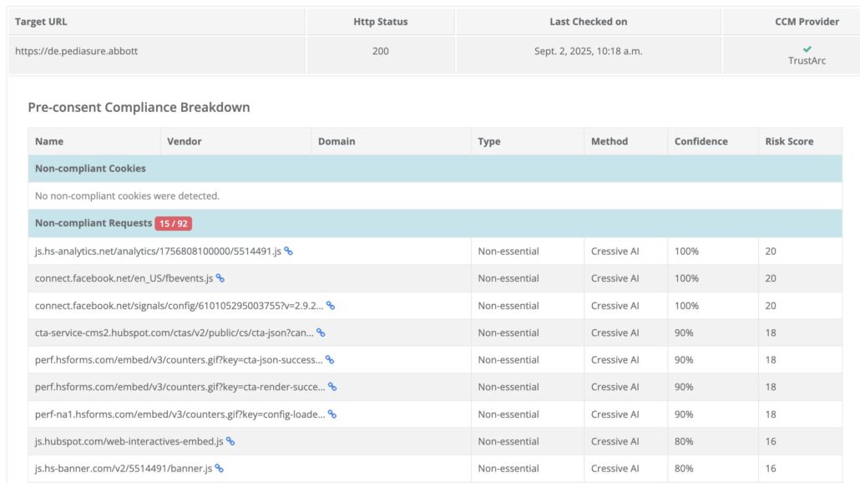This screenshot has width=860, height=483.
Task: Open link icon beside js.hs-analytics.net request
Action: 289,252
